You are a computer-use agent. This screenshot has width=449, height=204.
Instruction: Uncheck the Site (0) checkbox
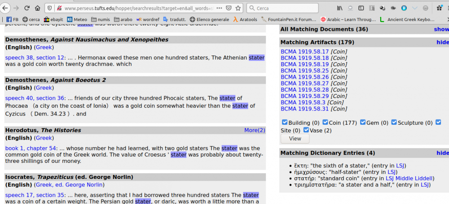[x=438, y=123]
